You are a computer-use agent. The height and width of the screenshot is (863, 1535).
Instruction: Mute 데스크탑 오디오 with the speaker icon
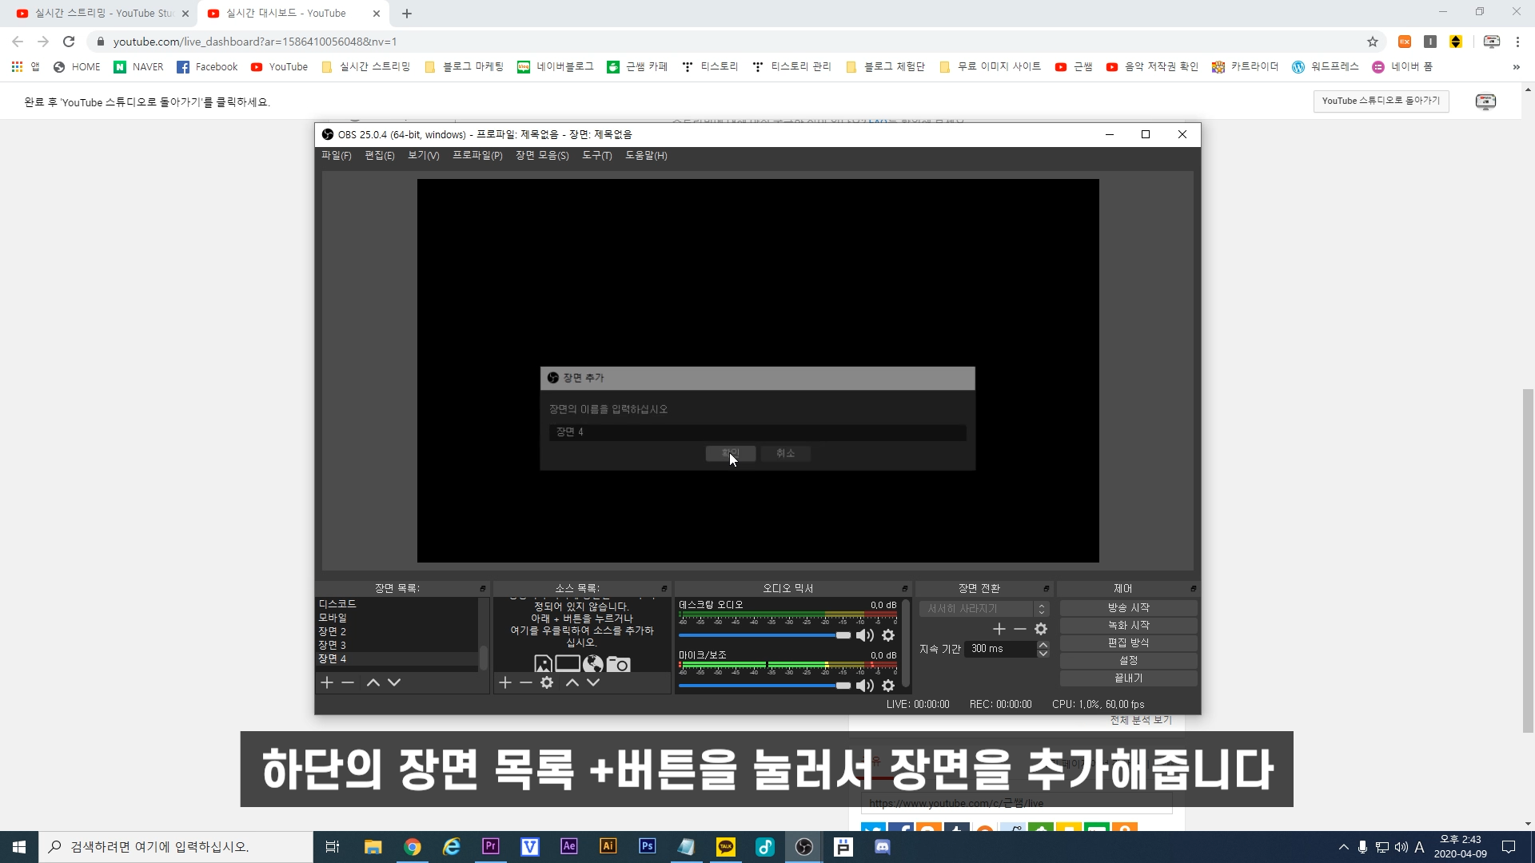tap(864, 635)
